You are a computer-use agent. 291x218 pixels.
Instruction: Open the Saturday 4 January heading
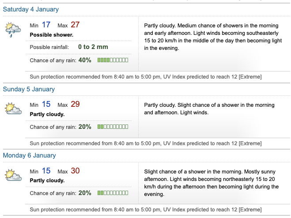pos(31,9)
